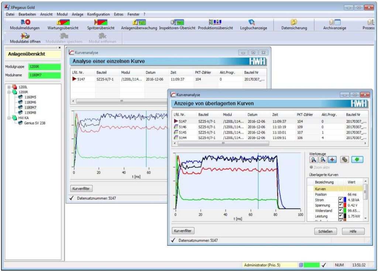Click the right scroll arrow of the overlay table
The image size is (378, 272).
pos(365,143)
